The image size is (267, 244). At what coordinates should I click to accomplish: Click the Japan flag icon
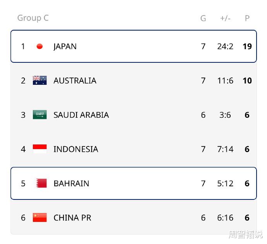pos(39,46)
